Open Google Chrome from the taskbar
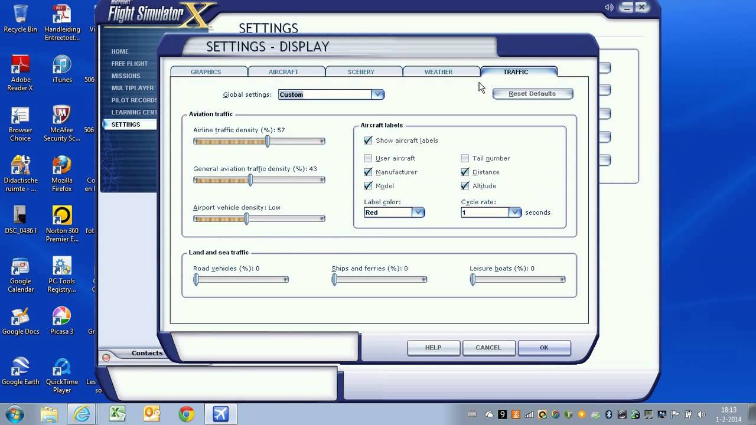This screenshot has width=756, height=425. 186,414
